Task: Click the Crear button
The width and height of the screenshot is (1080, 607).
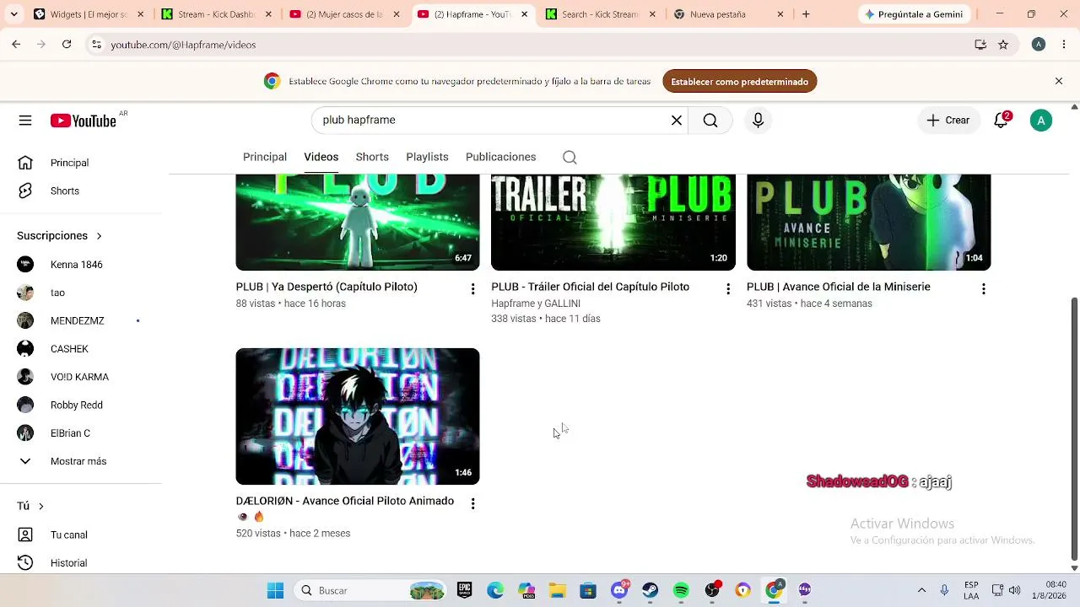Action: pyautogui.click(x=948, y=121)
